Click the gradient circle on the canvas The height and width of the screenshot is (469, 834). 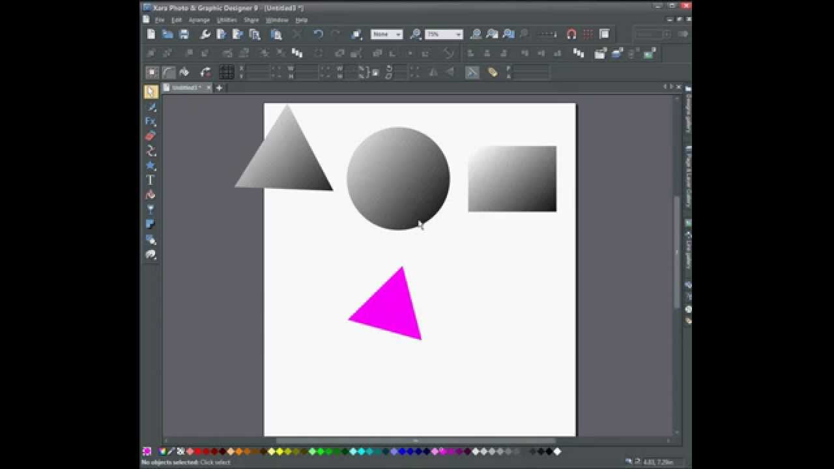(x=398, y=178)
